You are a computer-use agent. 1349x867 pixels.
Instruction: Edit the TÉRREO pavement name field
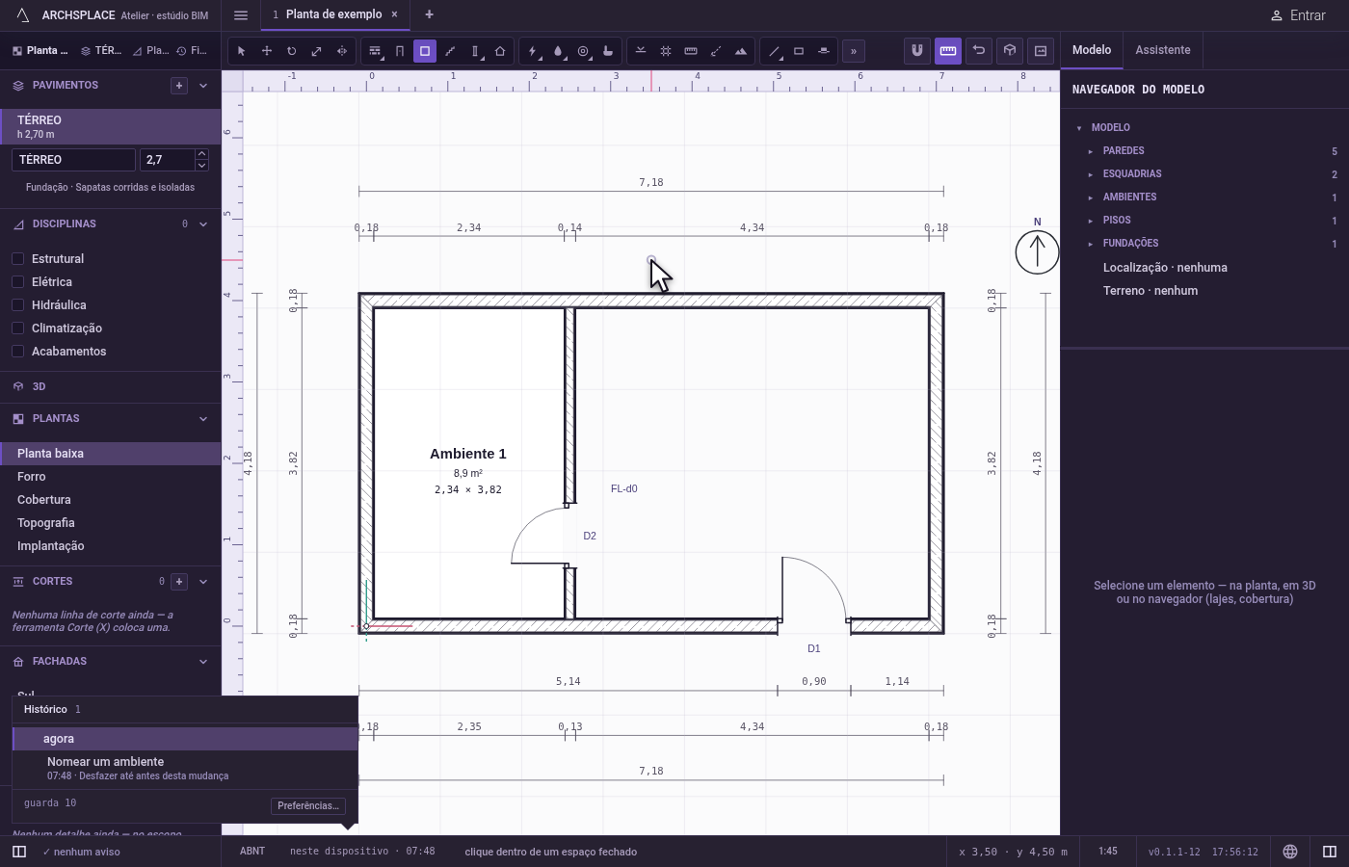73,160
